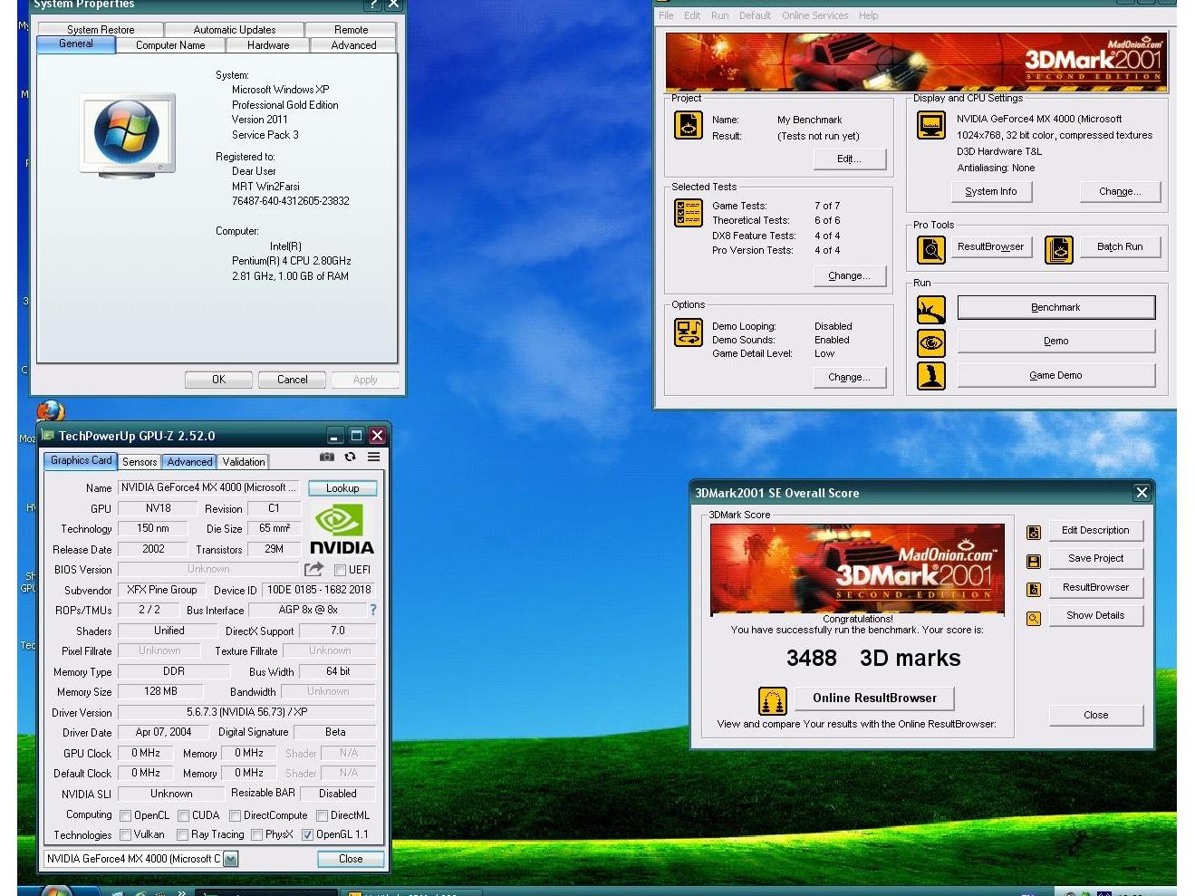Click the Project icon in 3DMark2001
The height and width of the screenshot is (896, 1195).
click(x=689, y=125)
